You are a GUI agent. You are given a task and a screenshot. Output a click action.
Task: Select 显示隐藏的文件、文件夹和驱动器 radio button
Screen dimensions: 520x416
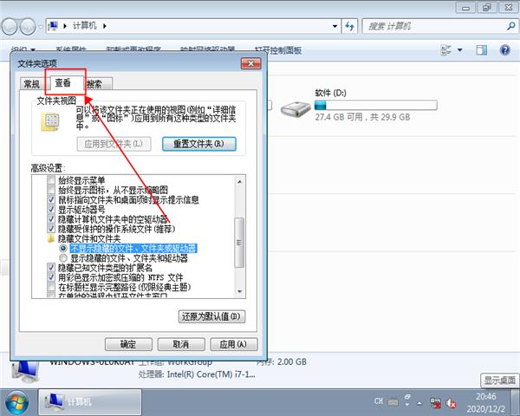pyautogui.click(x=63, y=257)
